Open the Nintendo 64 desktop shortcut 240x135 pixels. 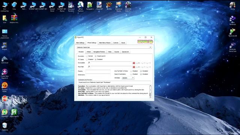[232, 33]
